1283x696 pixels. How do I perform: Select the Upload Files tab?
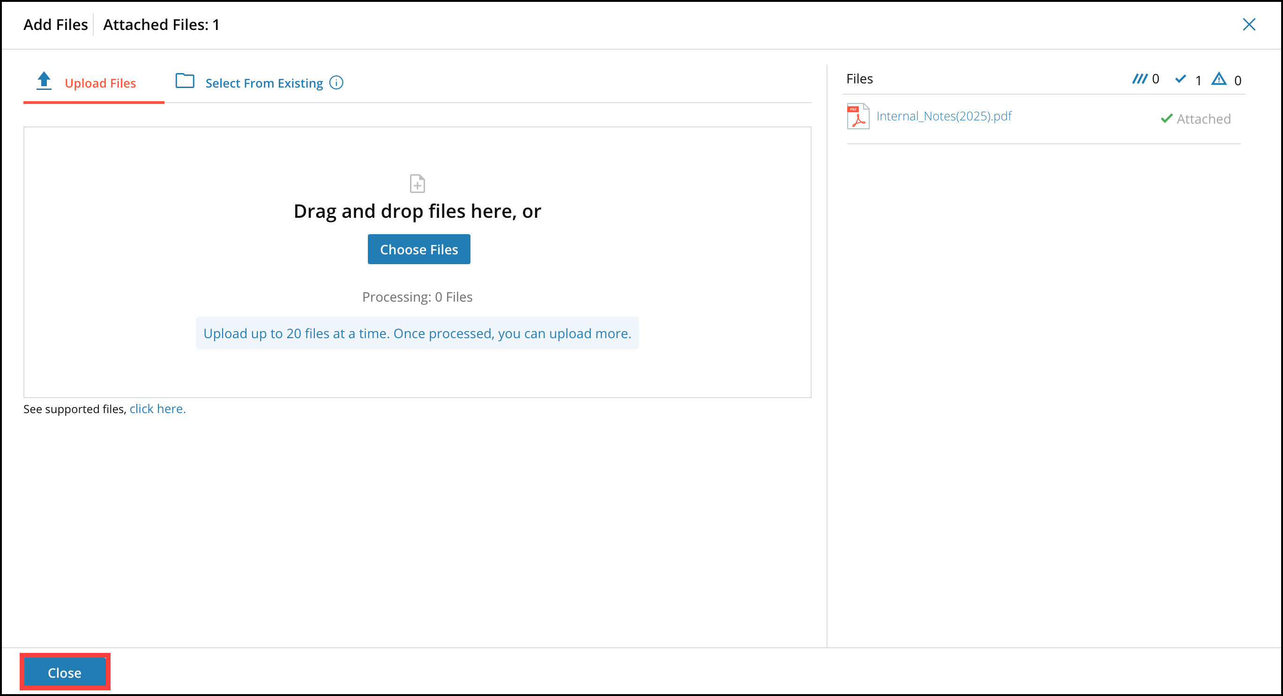point(100,82)
